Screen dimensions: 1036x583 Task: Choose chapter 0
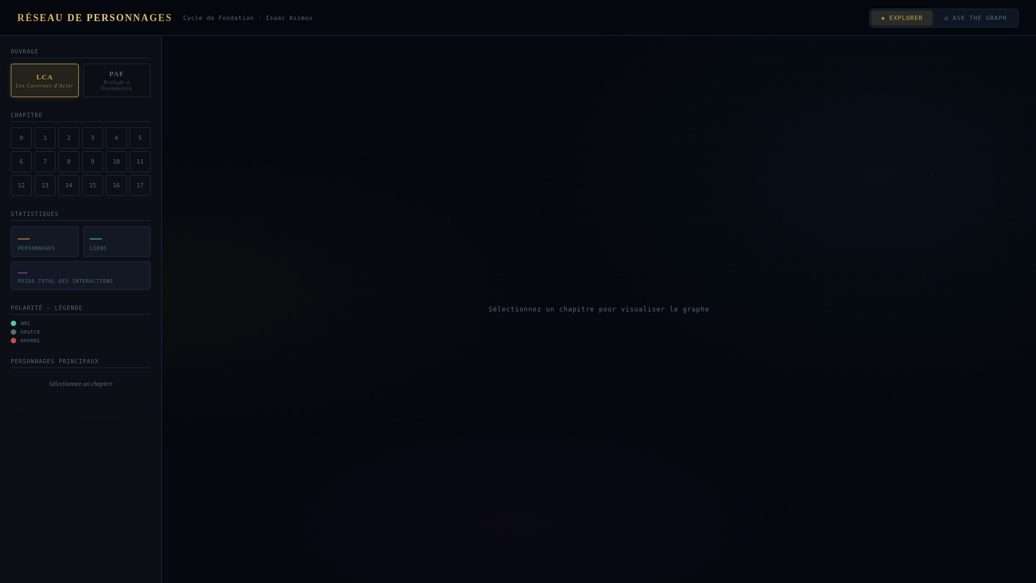pos(21,138)
